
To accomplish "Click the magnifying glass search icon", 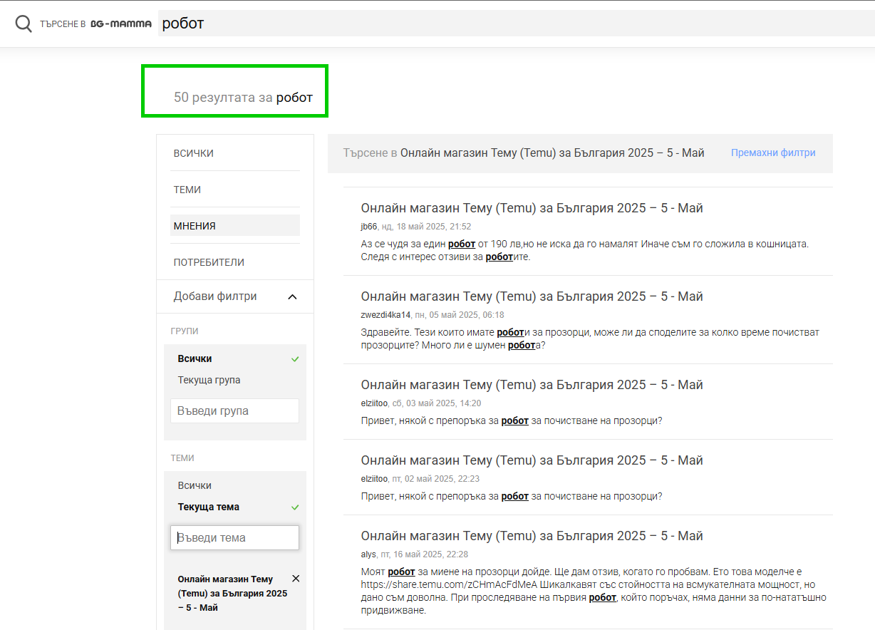I will click(24, 24).
